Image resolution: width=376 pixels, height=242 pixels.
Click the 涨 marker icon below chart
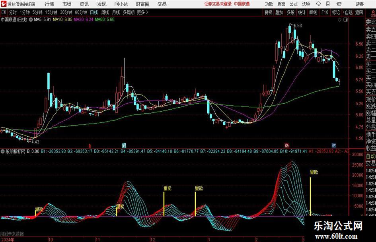(287, 145)
